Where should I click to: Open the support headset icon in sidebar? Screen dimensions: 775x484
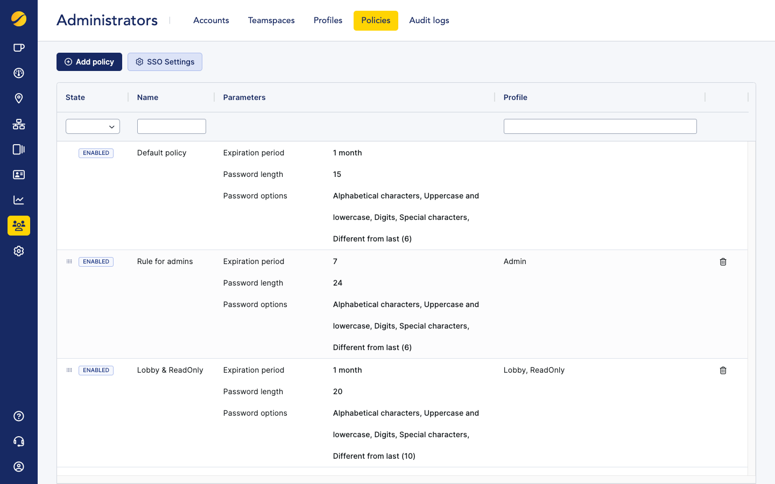(19, 441)
